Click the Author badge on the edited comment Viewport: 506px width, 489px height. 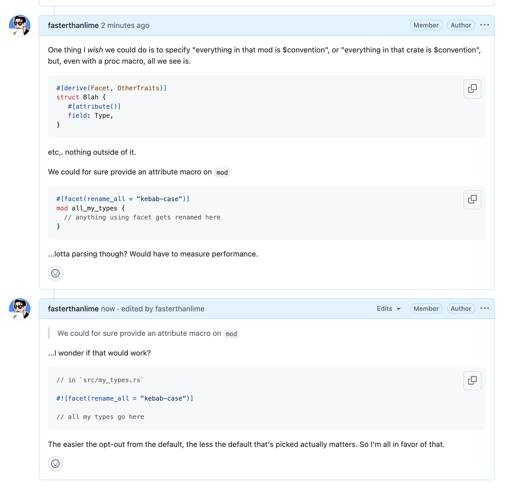[x=461, y=308]
